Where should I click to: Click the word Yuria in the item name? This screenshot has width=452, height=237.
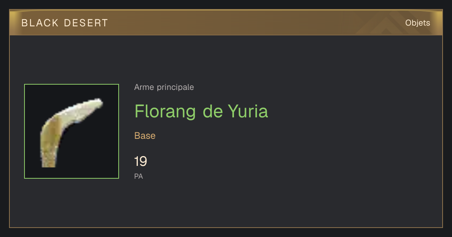248,111
